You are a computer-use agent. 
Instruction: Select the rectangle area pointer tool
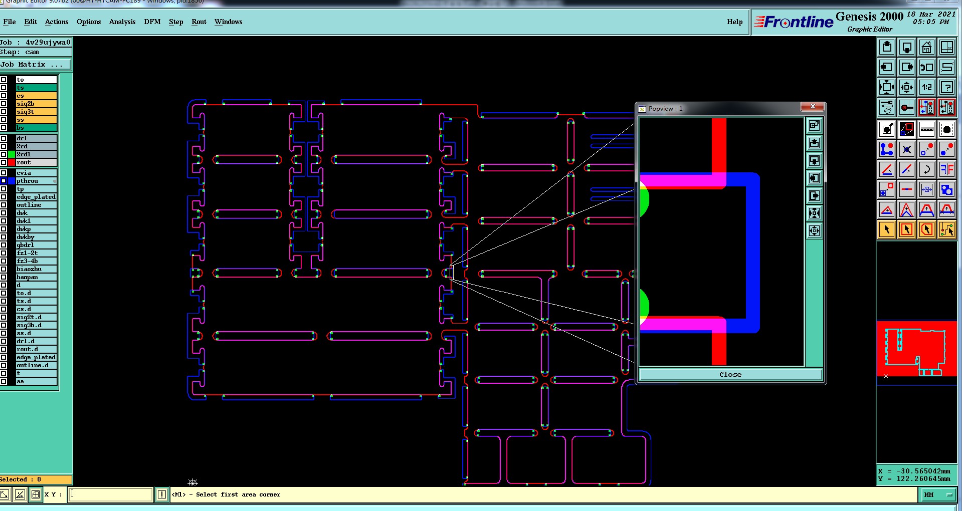coord(907,229)
